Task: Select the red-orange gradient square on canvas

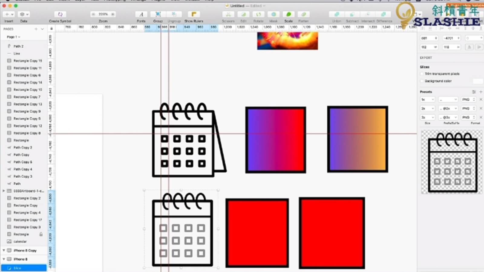Action: click(x=358, y=139)
